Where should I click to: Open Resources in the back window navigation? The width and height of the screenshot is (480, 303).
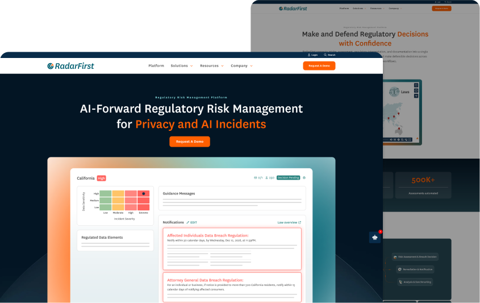point(376,9)
